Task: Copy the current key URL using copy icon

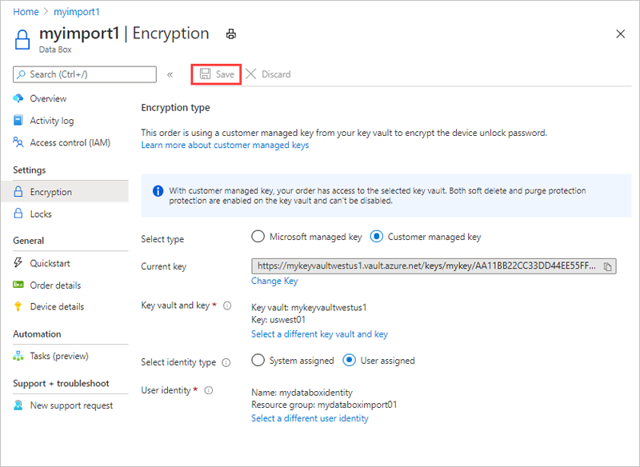Action: pyautogui.click(x=607, y=267)
